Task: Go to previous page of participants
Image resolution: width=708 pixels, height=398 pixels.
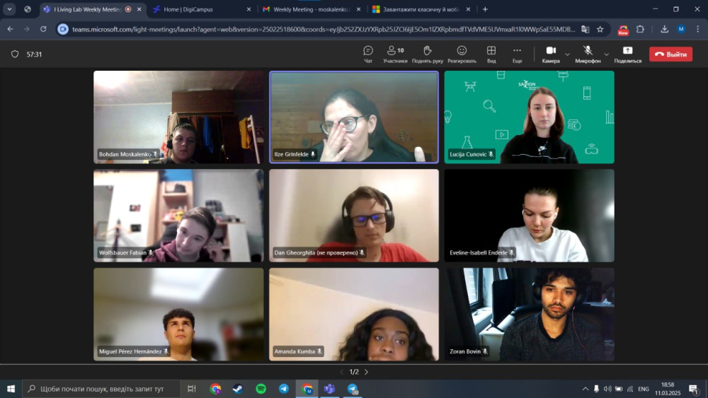Action: point(341,372)
